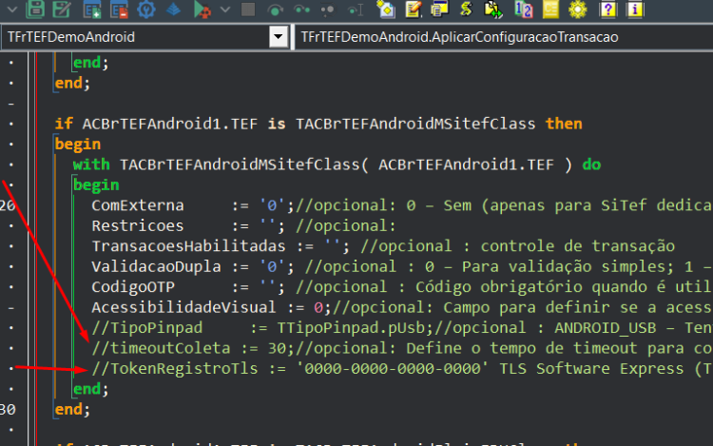Toggle breakpoint gutter at Restricoes line
Viewport: 713px width, 446px height.
(x=11, y=226)
